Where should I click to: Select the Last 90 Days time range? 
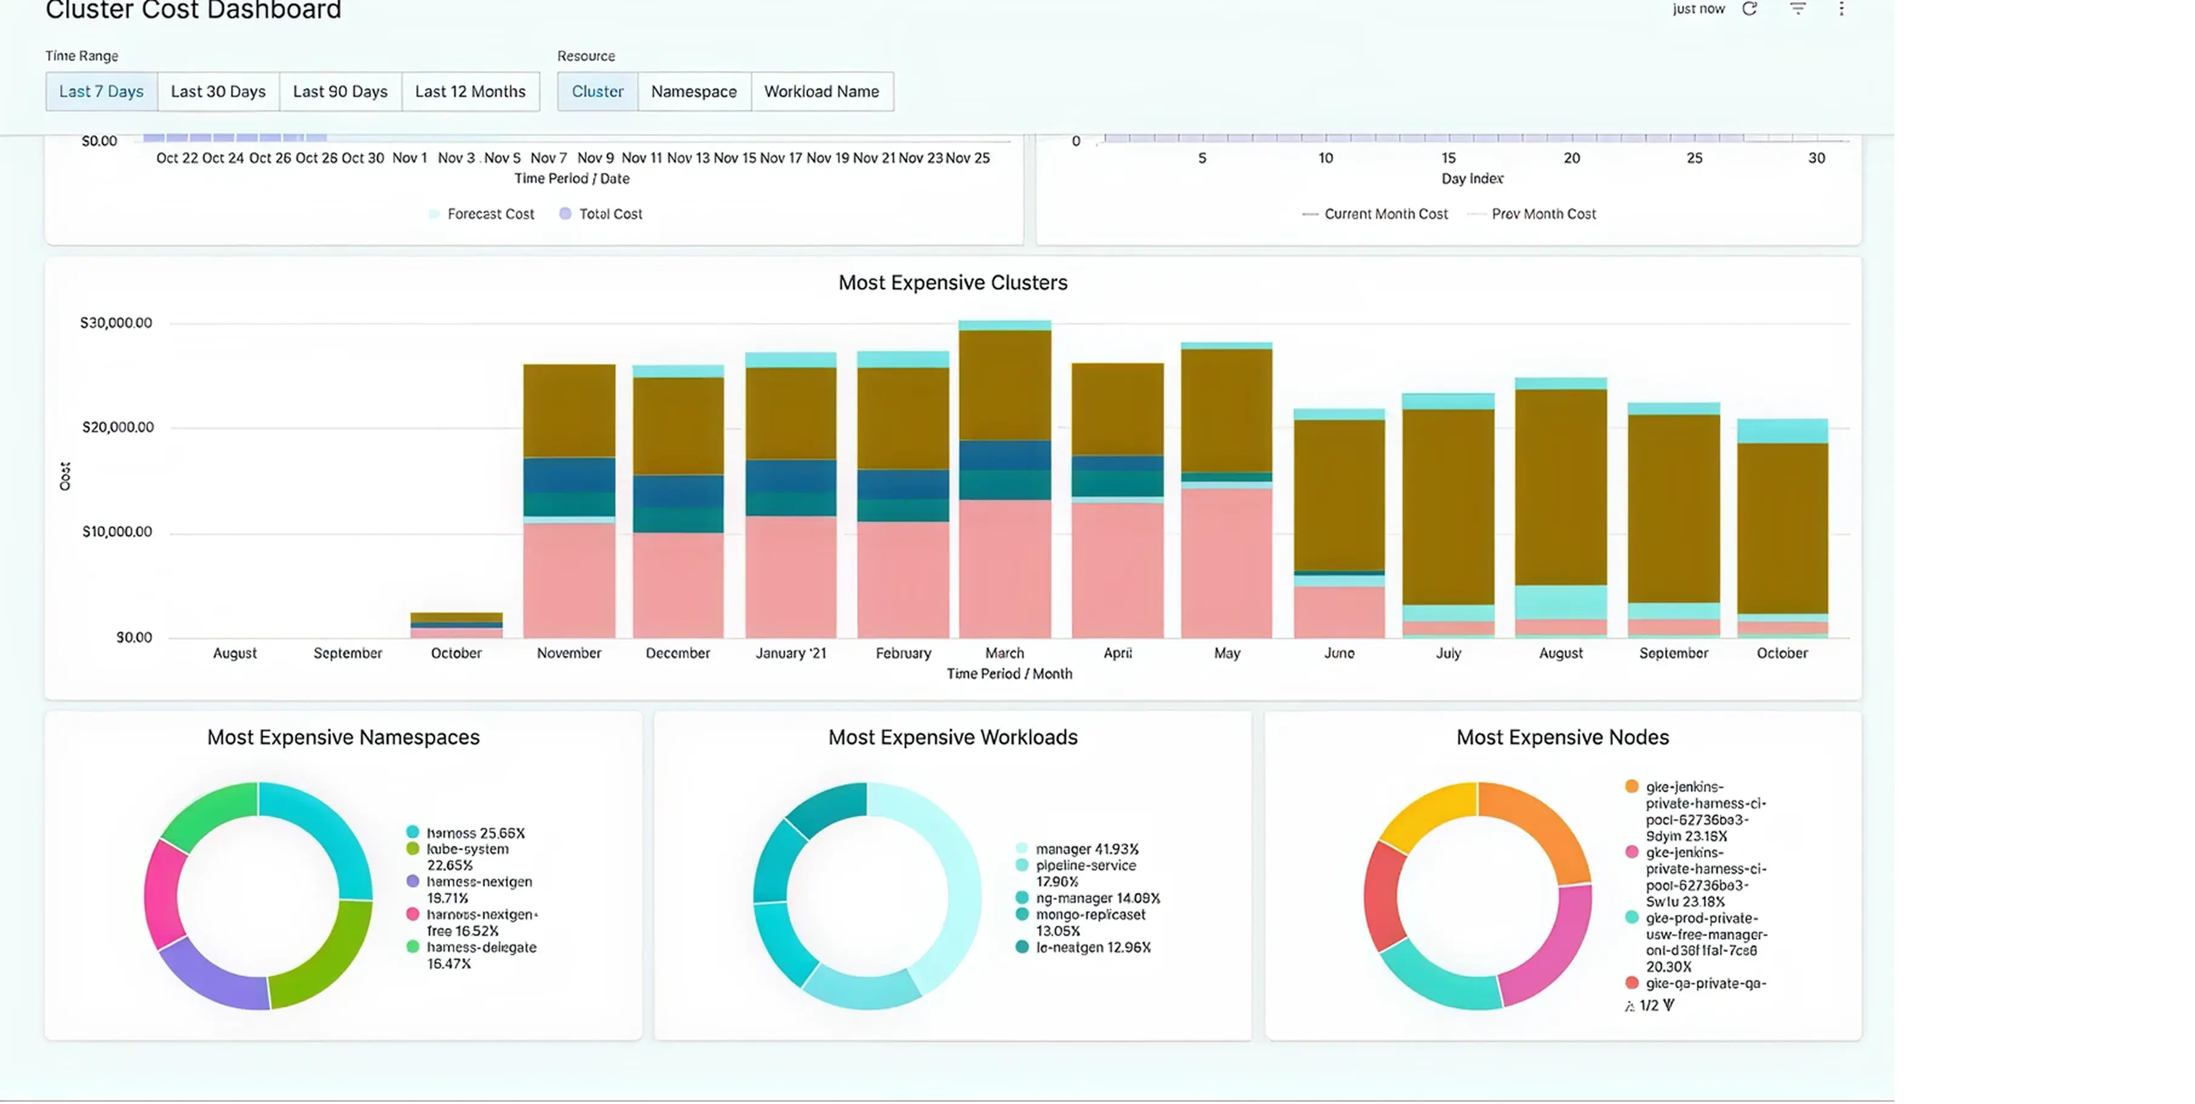pyautogui.click(x=340, y=91)
